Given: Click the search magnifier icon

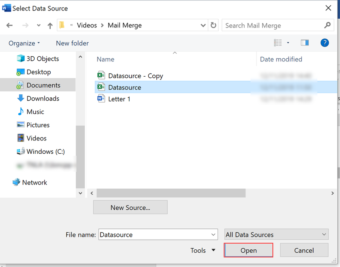Looking at the screenshot, I should pos(327,25).
